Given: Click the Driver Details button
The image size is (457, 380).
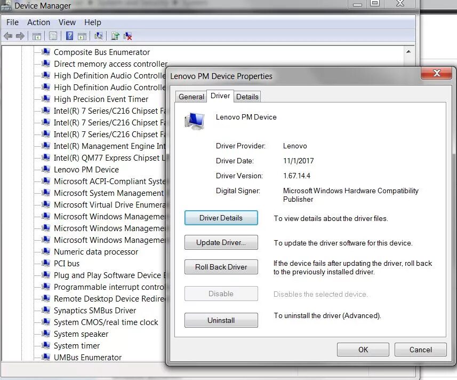Looking at the screenshot, I should click(221, 218).
